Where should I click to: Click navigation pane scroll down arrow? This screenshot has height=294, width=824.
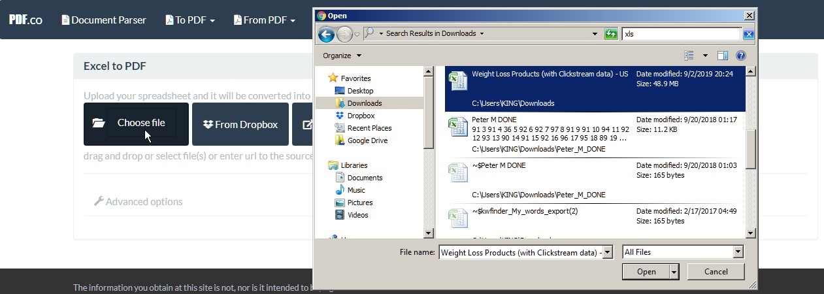point(429,233)
